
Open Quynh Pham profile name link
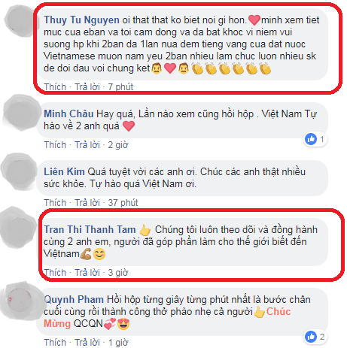tap(74, 300)
